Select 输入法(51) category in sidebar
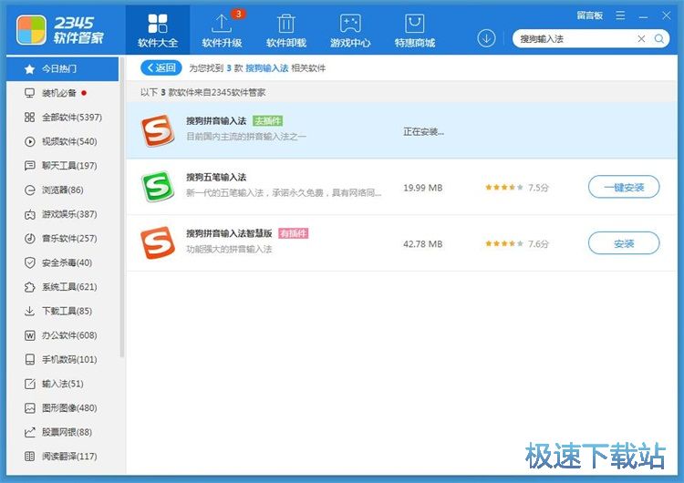This screenshot has width=684, height=483. click(62, 384)
